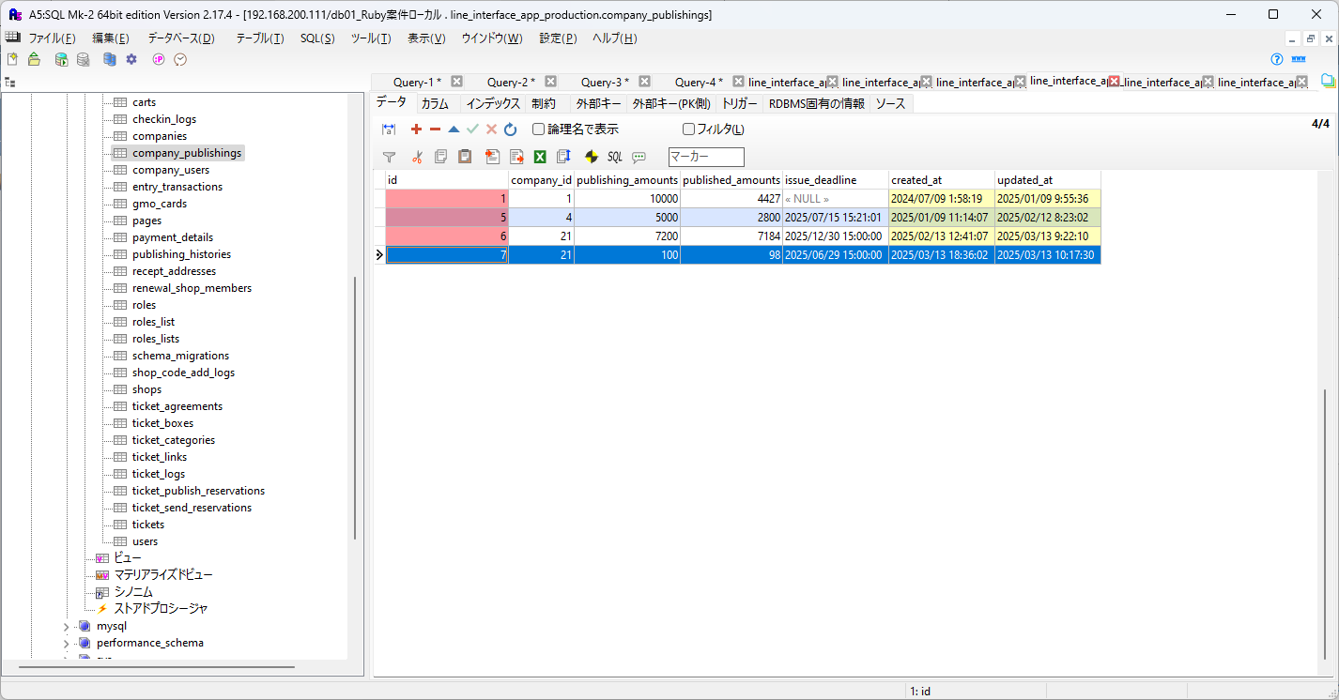Open the ツール(T) menu
1339x700 pixels.
tap(371, 38)
